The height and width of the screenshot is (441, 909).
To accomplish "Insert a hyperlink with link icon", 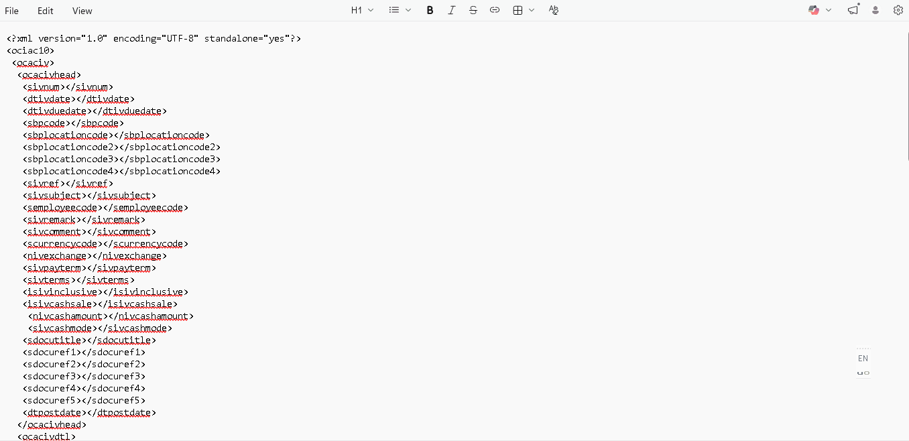I will [x=495, y=10].
